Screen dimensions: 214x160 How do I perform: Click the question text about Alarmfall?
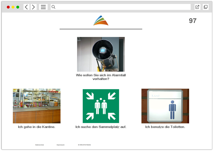tap(101, 77)
